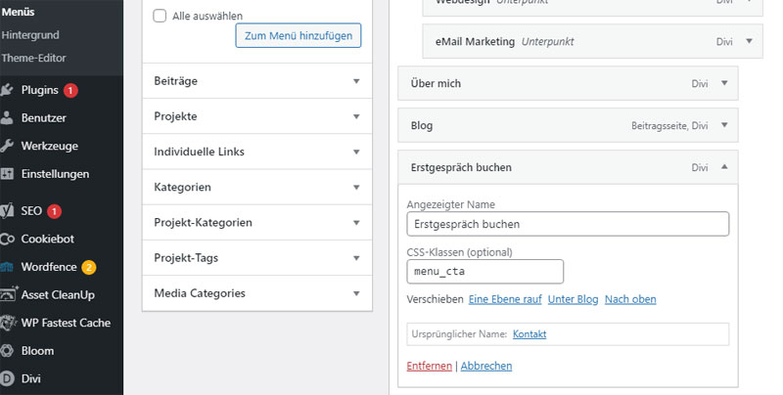
Task: Click the Zum Menü hinzufügen button
Action: coord(299,35)
